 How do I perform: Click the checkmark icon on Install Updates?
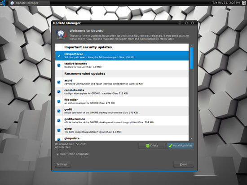tap(170, 146)
